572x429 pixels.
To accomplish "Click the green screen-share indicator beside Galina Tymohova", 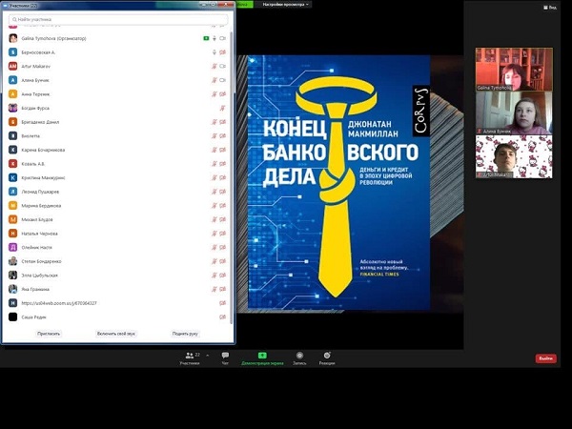I will pyautogui.click(x=206, y=38).
